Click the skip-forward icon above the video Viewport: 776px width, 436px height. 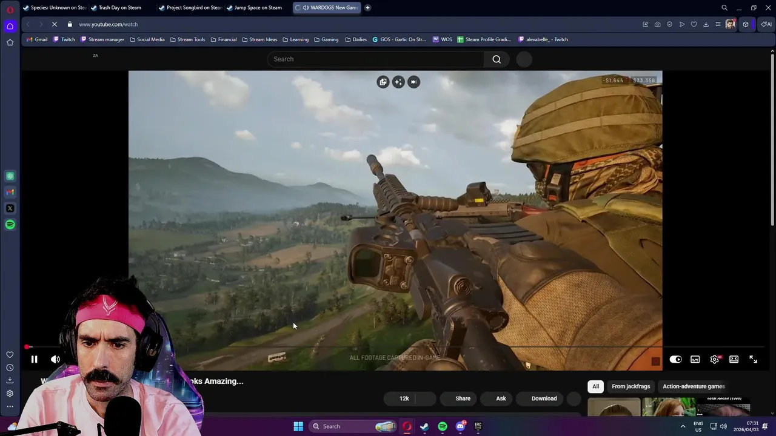click(x=413, y=82)
